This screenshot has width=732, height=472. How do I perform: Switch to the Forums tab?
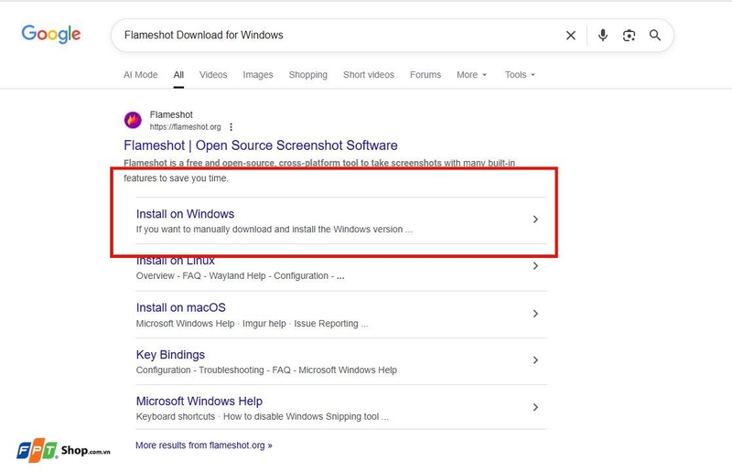(425, 75)
